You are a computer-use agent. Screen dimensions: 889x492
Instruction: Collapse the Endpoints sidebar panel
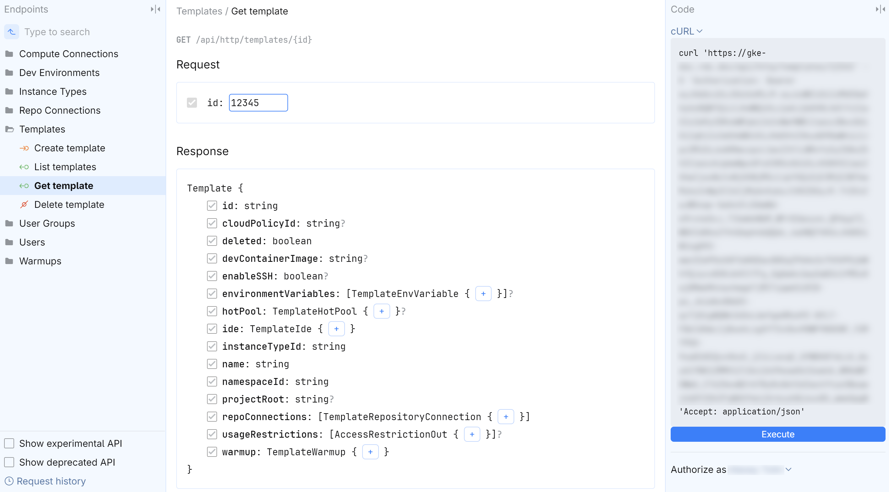(155, 9)
